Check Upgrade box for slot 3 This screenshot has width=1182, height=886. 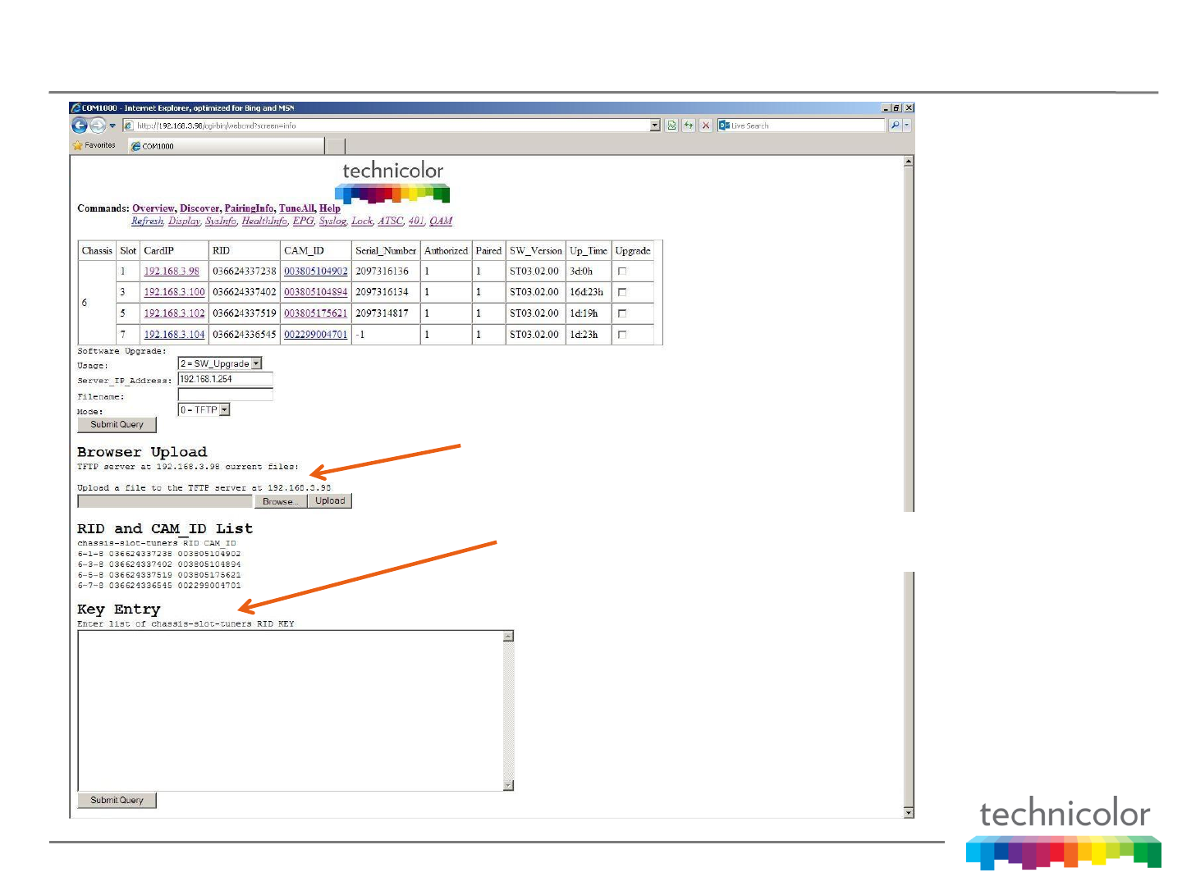(x=622, y=292)
